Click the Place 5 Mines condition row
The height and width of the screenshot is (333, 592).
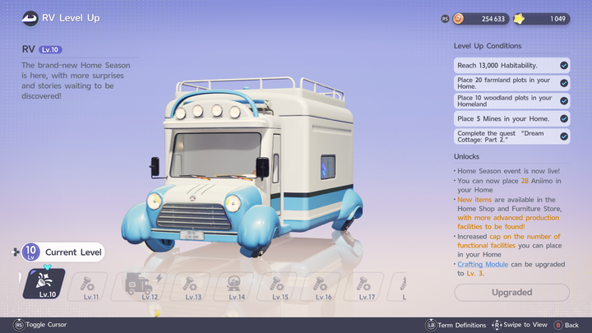pyautogui.click(x=512, y=118)
